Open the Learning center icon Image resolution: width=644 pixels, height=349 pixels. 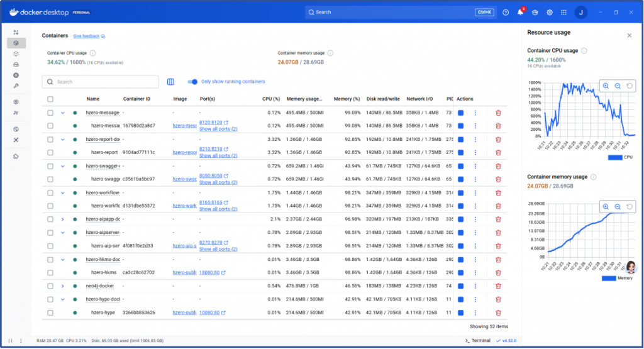(535, 12)
